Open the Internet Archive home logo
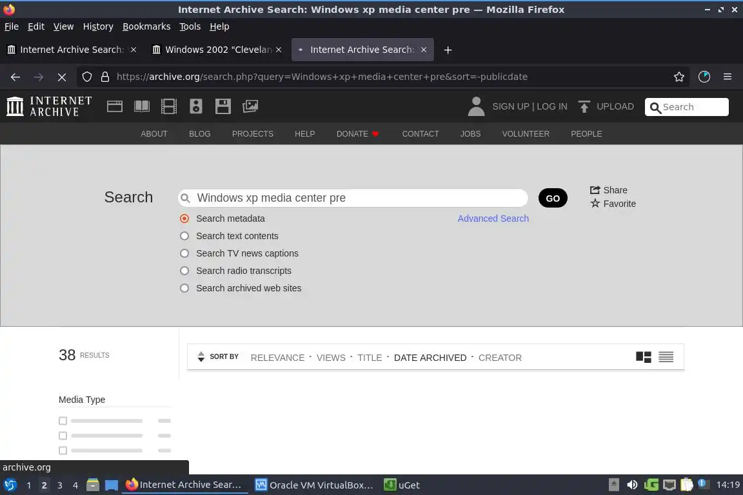 [x=49, y=106]
